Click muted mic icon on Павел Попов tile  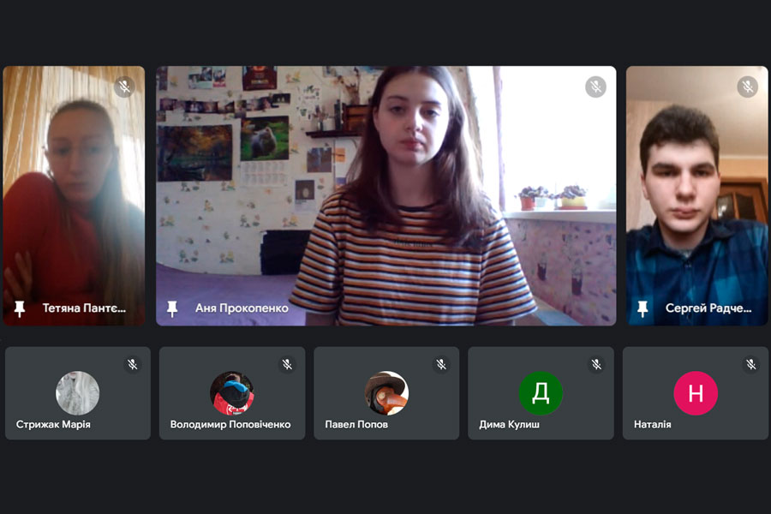coord(441,364)
